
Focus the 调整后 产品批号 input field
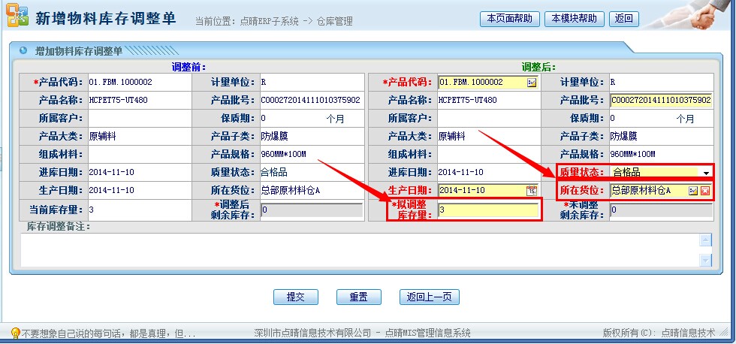point(661,101)
